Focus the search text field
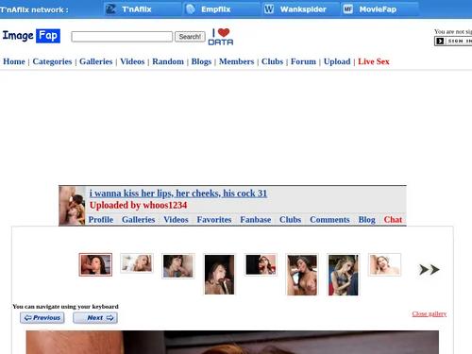Viewport: 472px width, 354px height. (x=122, y=37)
